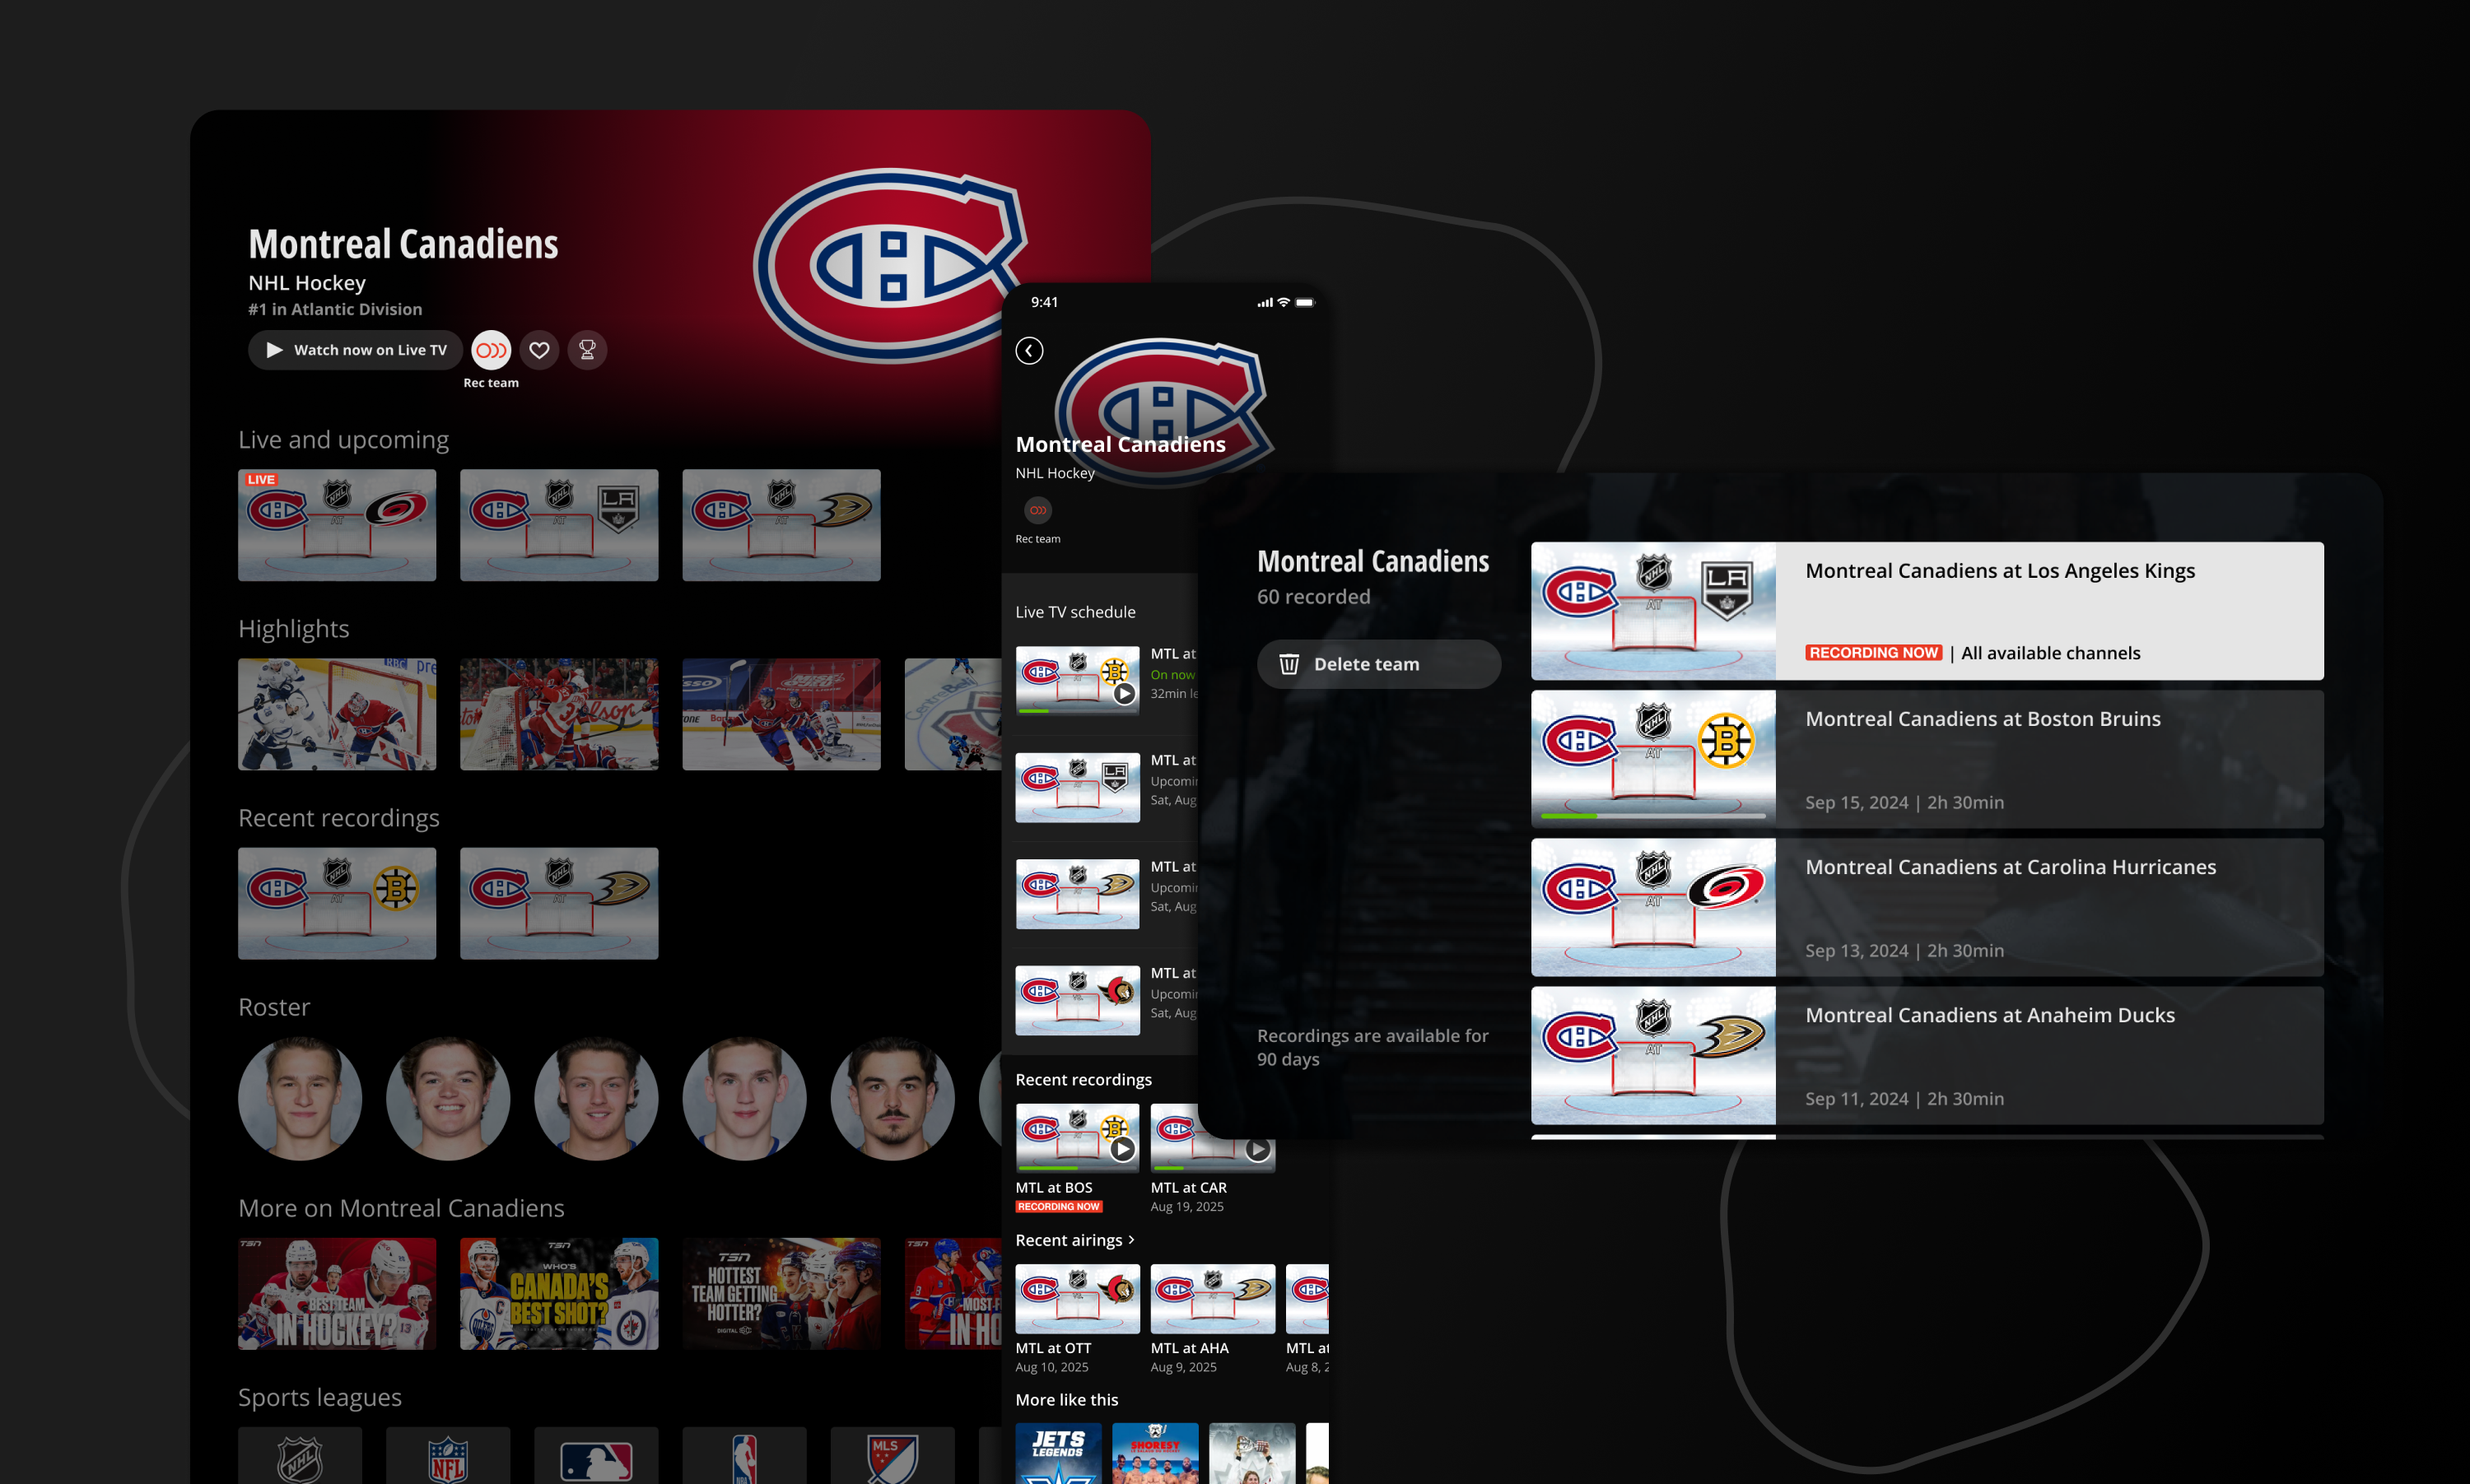Viewport: 2470px width, 1484px height.
Task: Toggle the Rec team record icon on desktop page
Action: click(x=491, y=350)
